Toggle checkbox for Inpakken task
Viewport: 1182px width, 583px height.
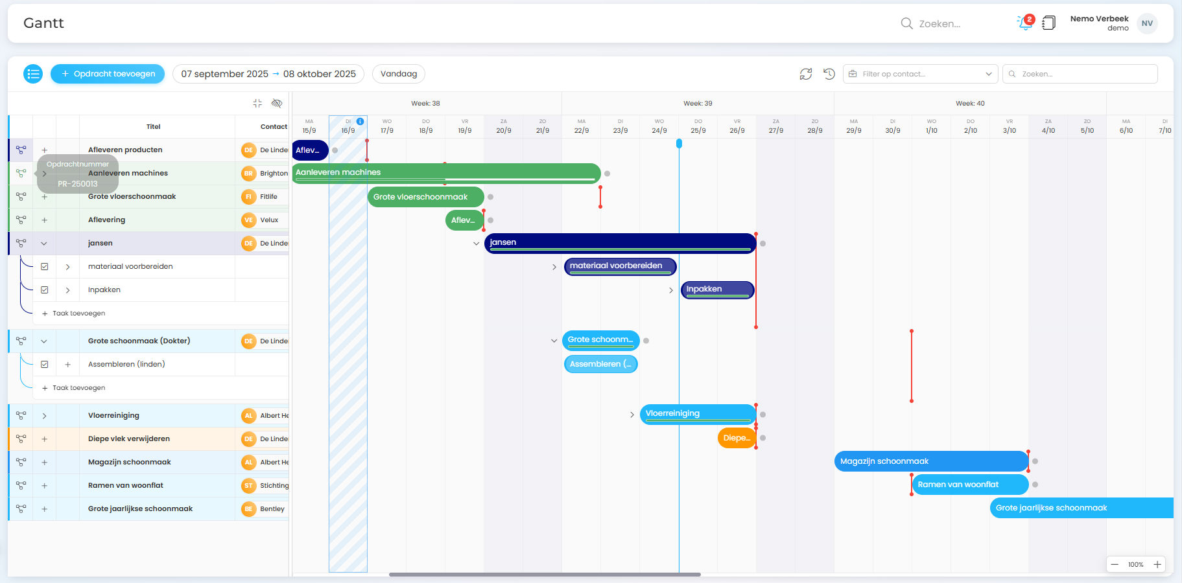click(x=45, y=290)
